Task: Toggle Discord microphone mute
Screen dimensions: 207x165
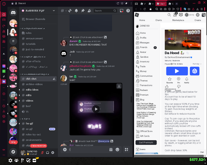Action: pyautogui.click(x=42, y=153)
